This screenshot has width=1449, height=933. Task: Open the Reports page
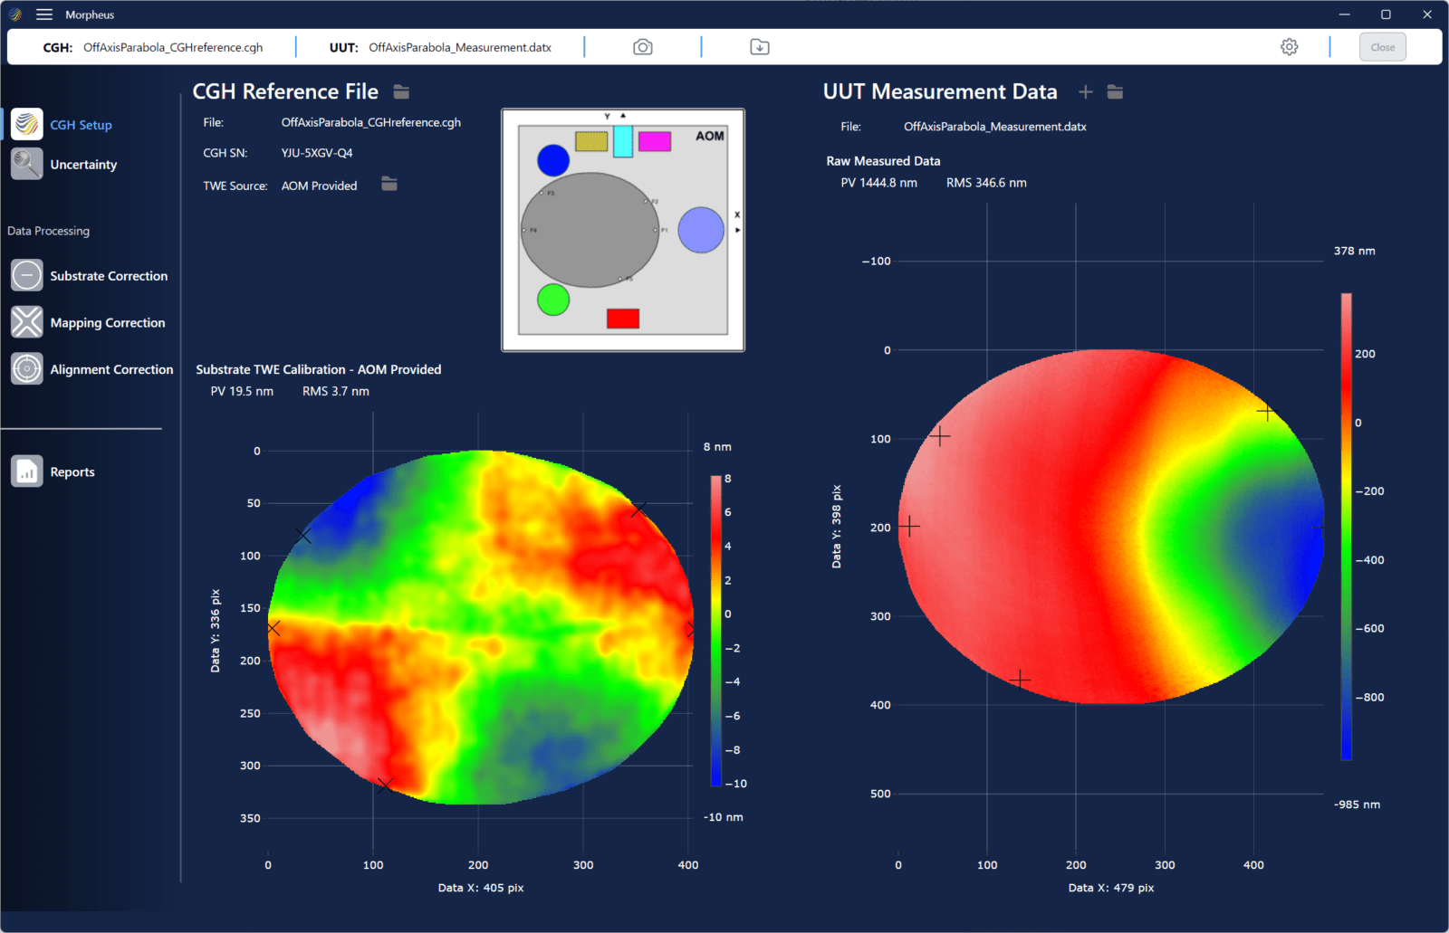click(72, 472)
